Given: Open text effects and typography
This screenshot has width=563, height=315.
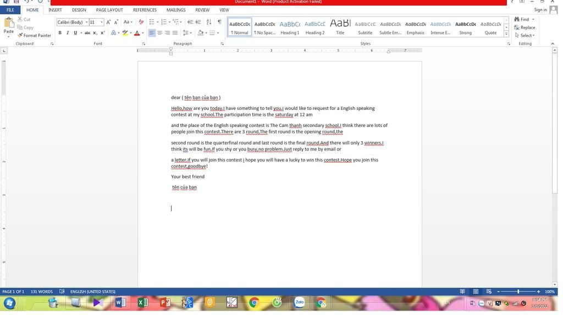Looking at the screenshot, I should point(114,32).
